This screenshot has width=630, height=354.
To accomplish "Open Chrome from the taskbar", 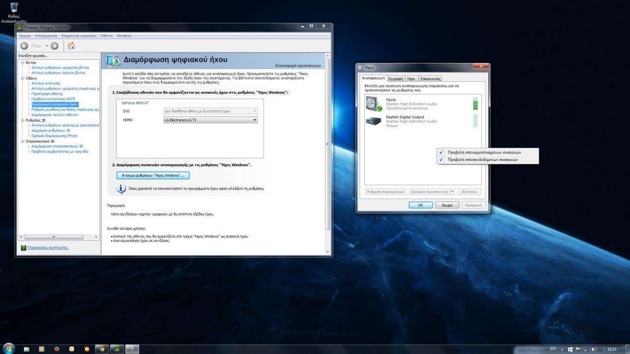I will pos(102,349).
